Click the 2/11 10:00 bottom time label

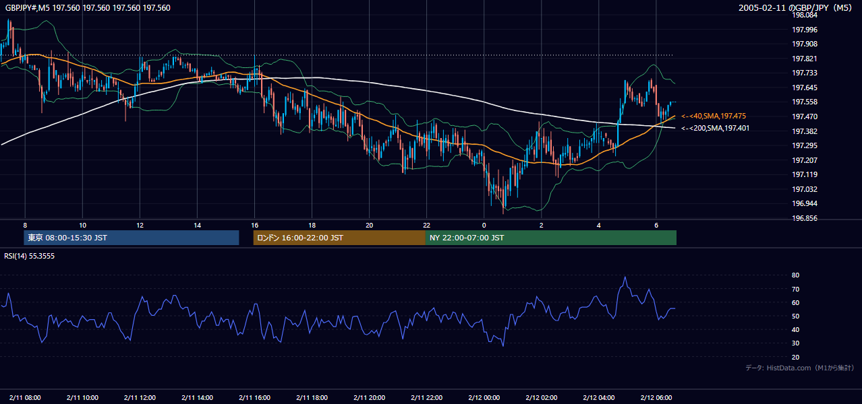[x=82, y=398]
